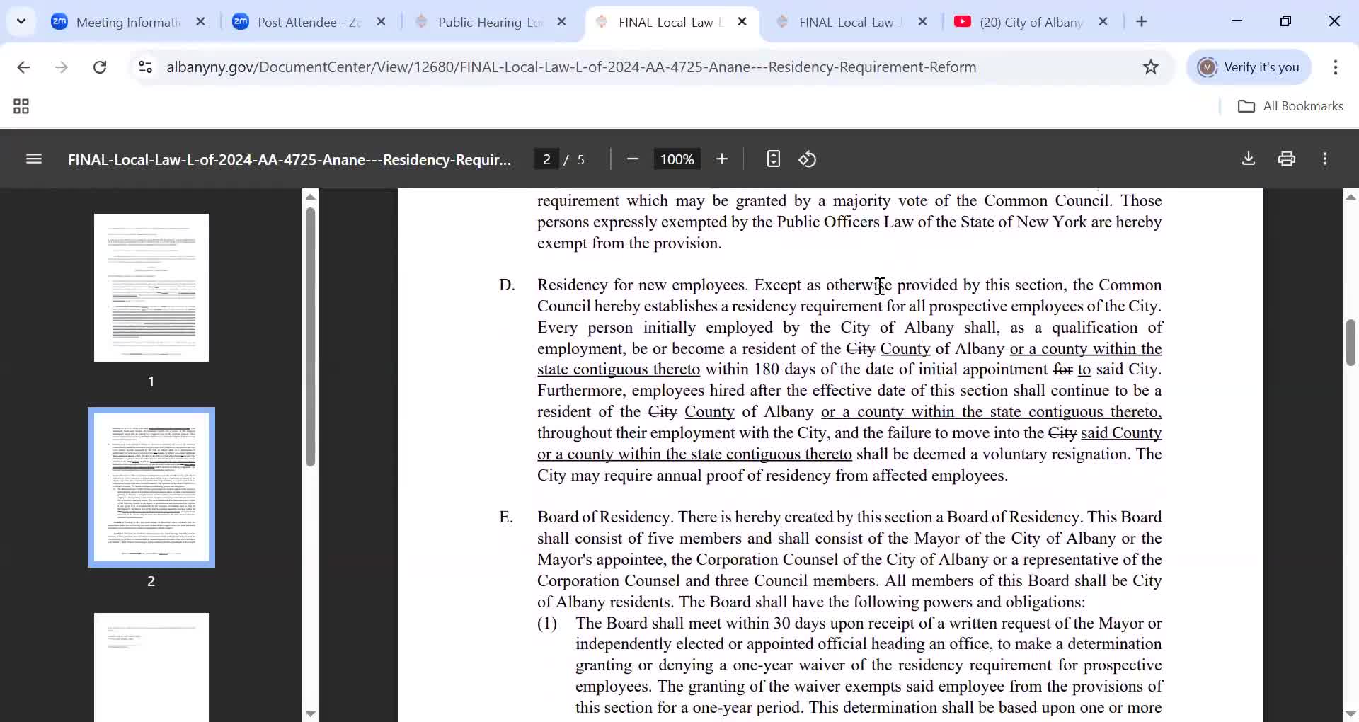This screenshot has width=1359, height=722.
Task: Click the document's vertical scrollbar thumb
Action: click(1350, 343)
